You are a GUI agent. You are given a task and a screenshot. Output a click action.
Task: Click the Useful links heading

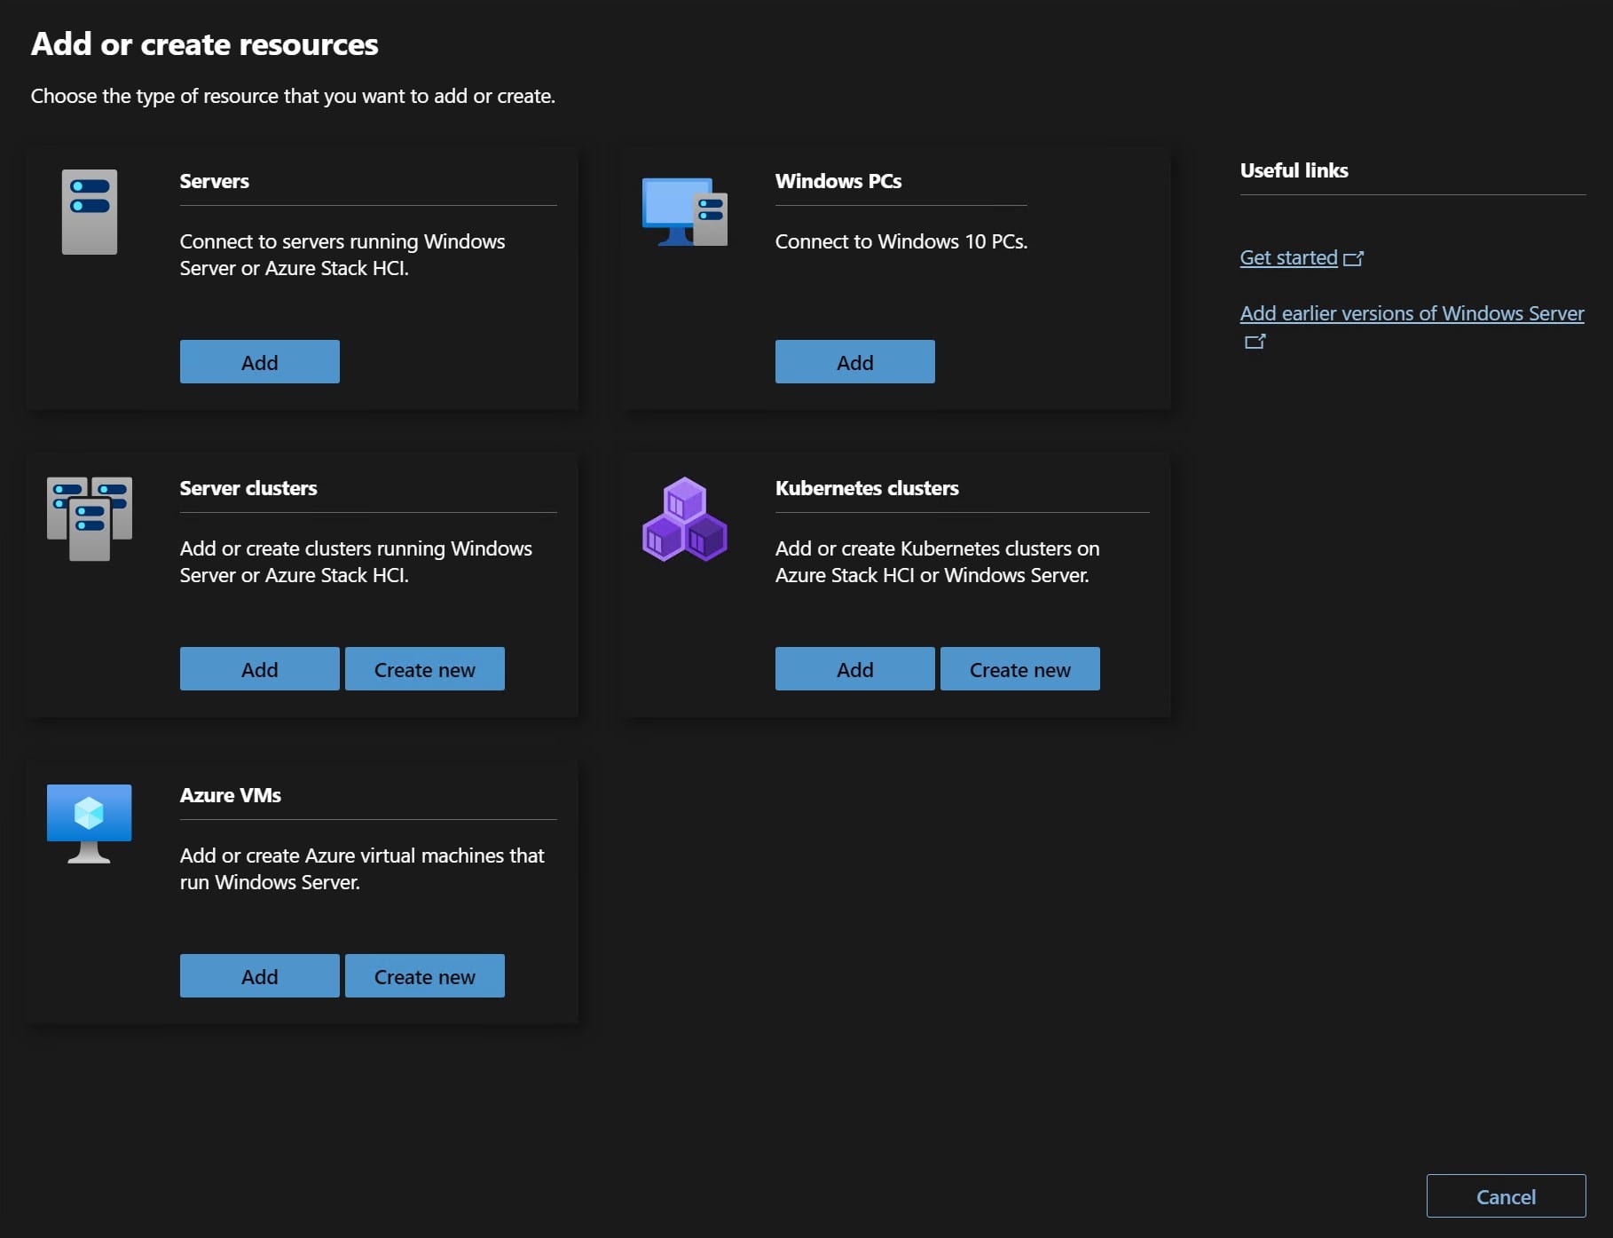tap(1294, 170)
